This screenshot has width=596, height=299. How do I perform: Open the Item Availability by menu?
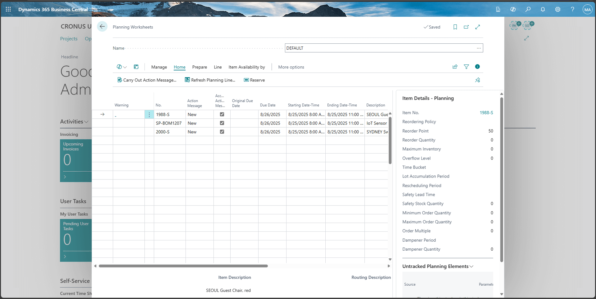coord(246,67)
